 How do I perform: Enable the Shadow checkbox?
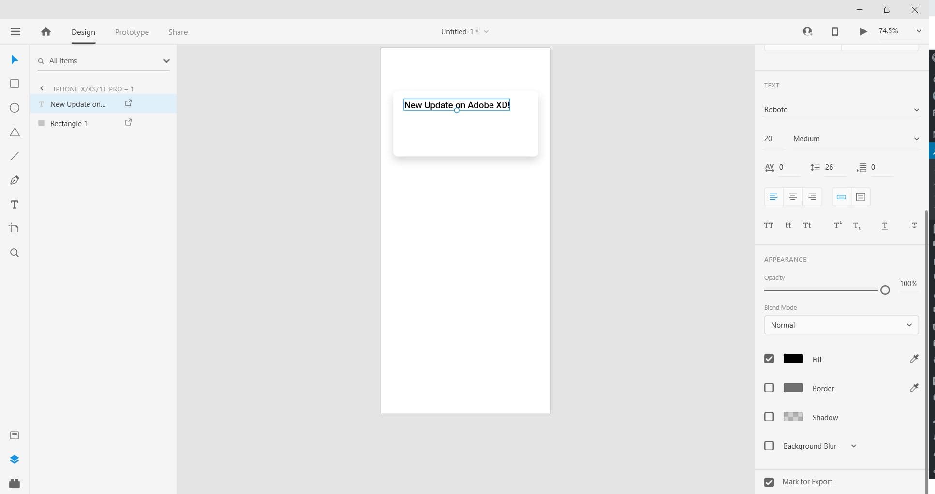(x=769, y=417)
